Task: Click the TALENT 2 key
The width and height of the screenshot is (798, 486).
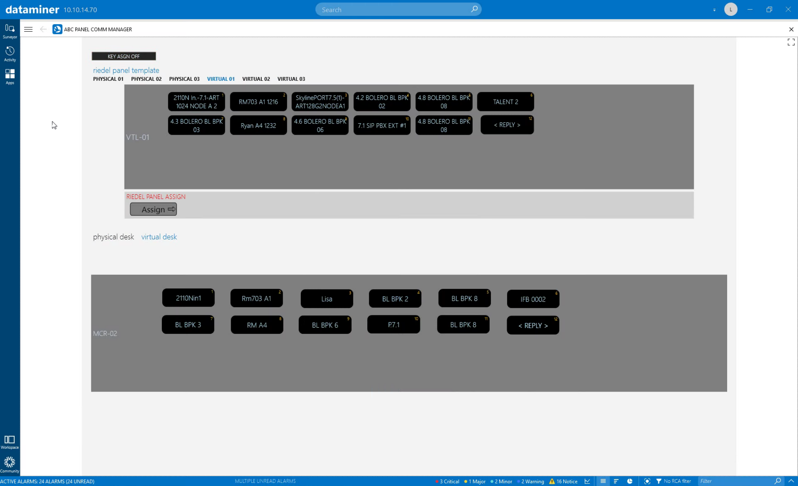Action: pos(505,102)
